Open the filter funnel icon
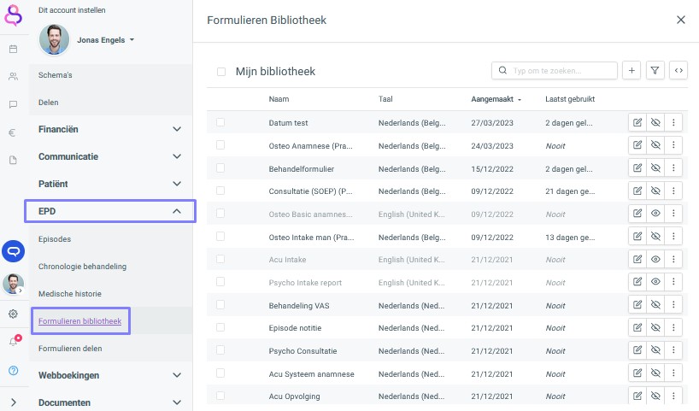This screenshot has height=411, width=699. click(655, 70)
